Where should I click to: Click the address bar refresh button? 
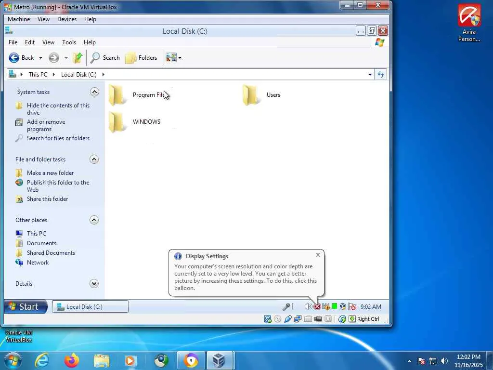click(381, 75)
